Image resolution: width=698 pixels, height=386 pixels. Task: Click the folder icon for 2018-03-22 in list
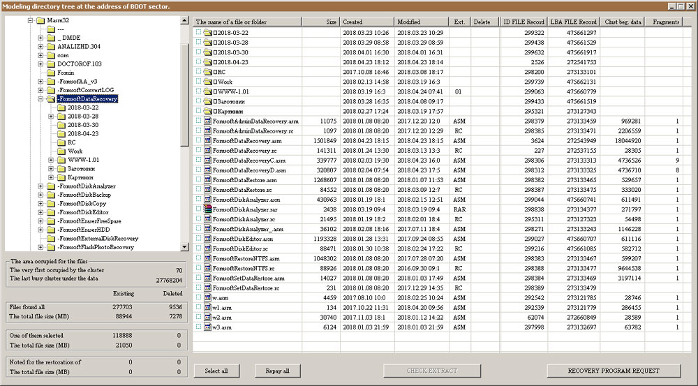click(x=208, y=33)
